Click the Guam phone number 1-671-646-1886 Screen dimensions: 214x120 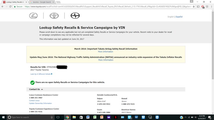point(104,112)
